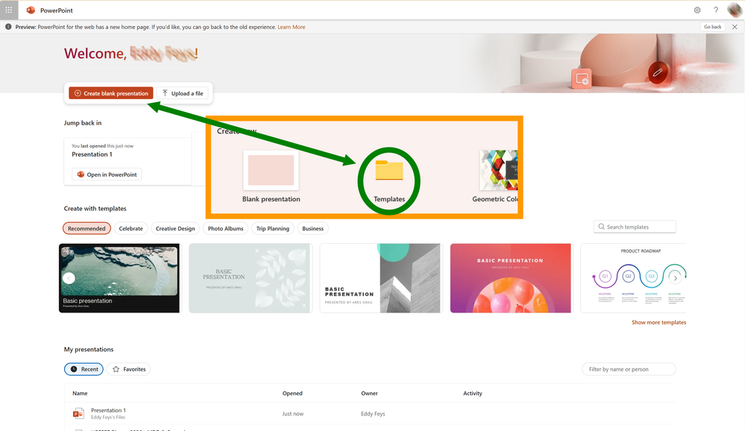This screenshot has height=431, width=745.
Task: Select the Blank presentation thumbnail
Action: pyautogui.click(x=271, y=170)
